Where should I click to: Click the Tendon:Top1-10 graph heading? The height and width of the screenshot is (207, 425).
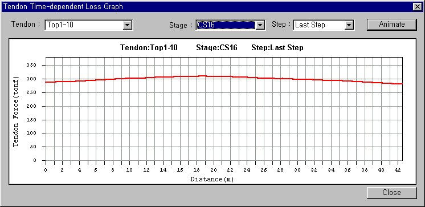click(x=149, y=48)
